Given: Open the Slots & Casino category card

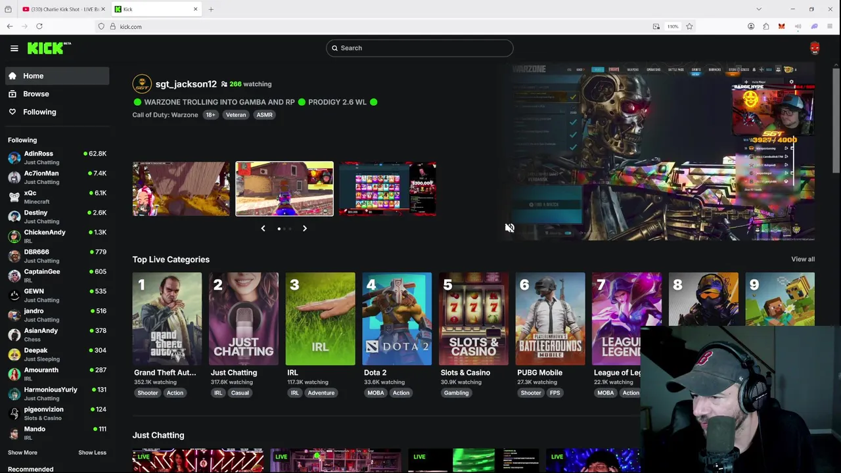Looking at the screenshot, I should 474,319.
